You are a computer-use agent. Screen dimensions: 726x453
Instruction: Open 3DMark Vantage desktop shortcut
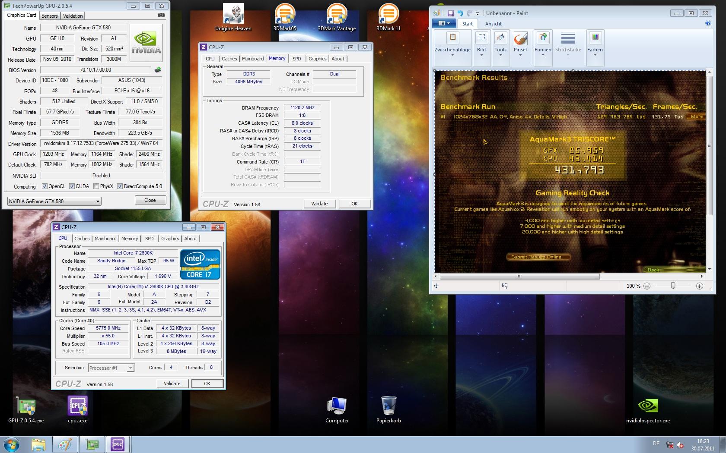[337, 17]
